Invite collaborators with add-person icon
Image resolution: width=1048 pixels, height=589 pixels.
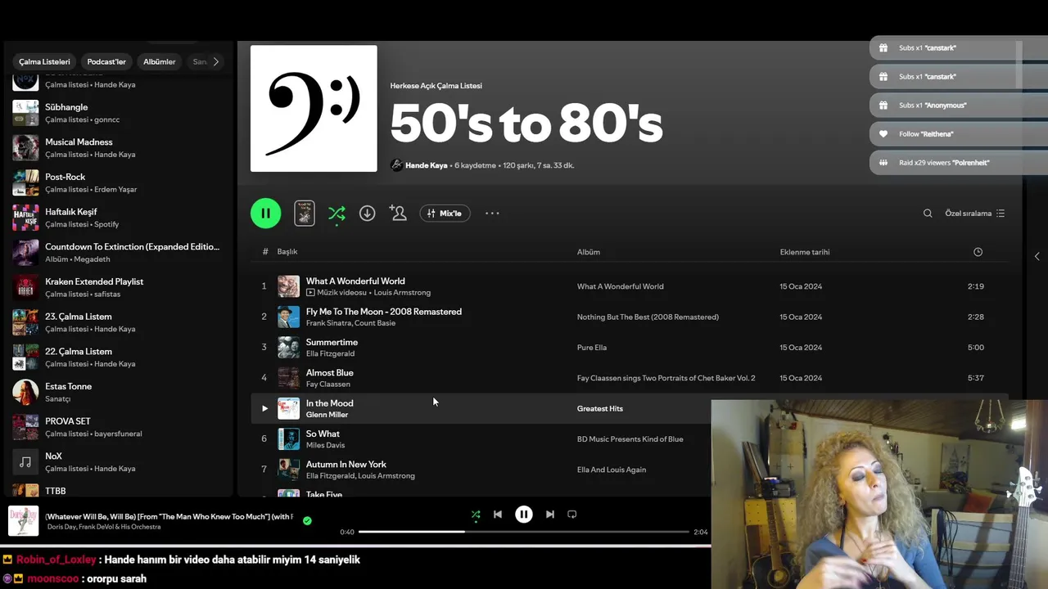398,214
